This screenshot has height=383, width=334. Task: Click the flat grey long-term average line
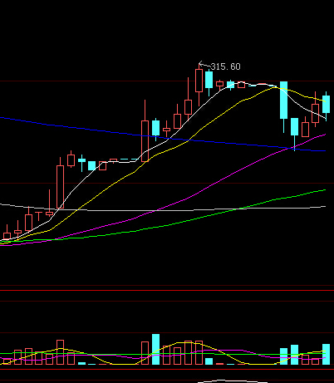[x=163, y=210]
